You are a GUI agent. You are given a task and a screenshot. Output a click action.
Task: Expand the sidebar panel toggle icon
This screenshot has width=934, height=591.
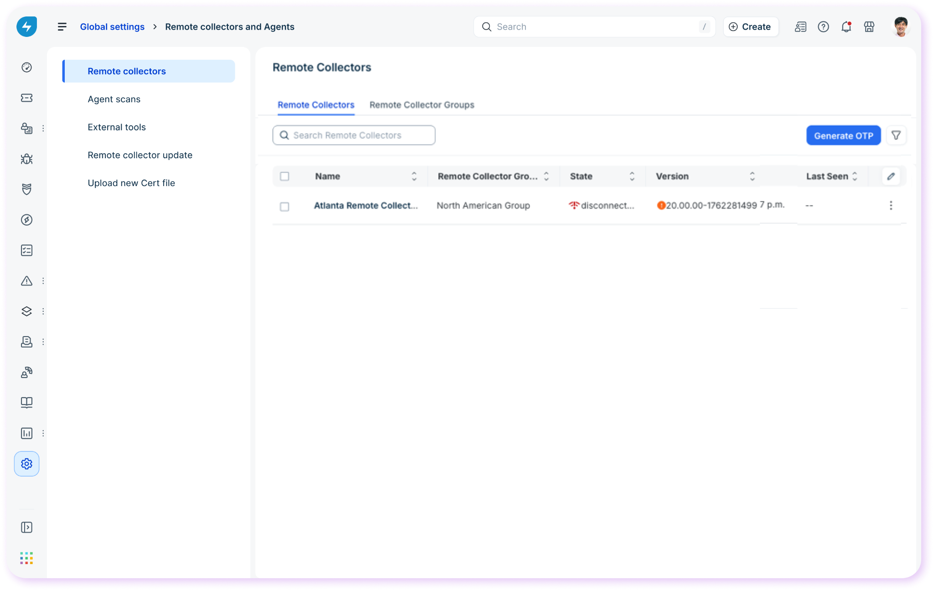click(x=26, y=528)
